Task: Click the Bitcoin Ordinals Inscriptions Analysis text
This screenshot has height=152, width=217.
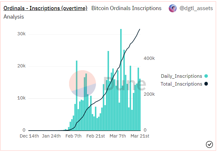Action: pos(83,12)
